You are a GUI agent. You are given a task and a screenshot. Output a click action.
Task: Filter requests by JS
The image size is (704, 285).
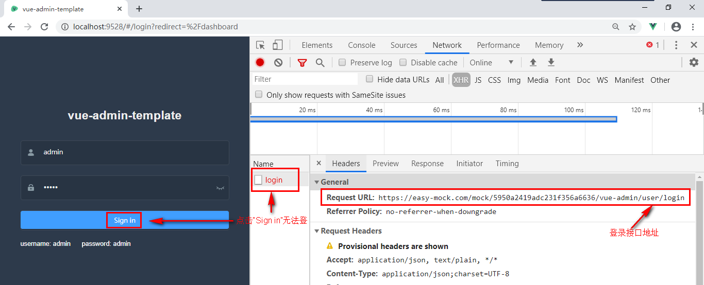[478, 80]
